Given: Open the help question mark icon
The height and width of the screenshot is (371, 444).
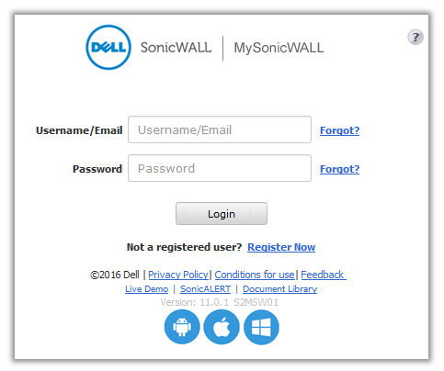Looking at the screenshot, I should tap(416, 38).
